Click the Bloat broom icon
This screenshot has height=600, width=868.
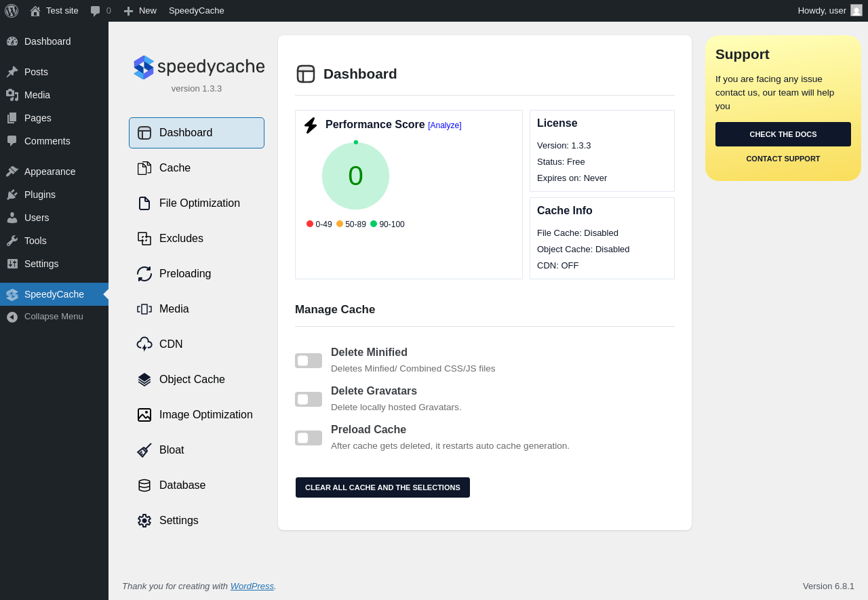pos(144,450)
